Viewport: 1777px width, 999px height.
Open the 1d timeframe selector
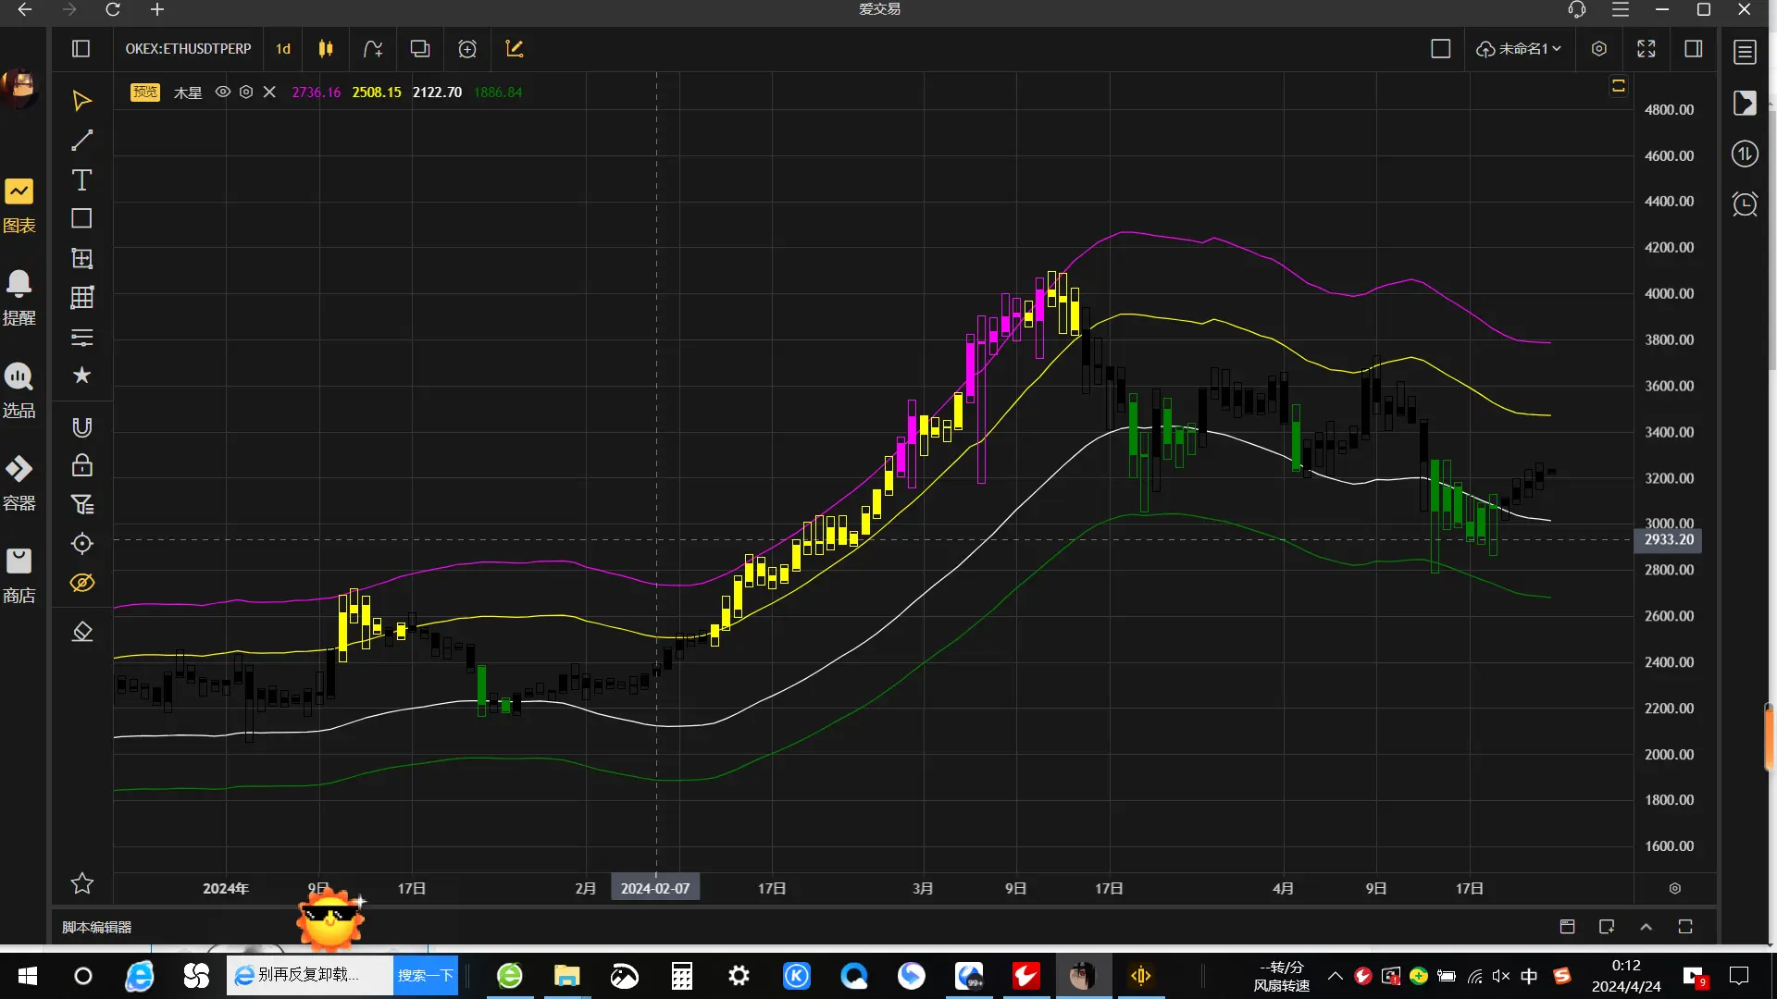pyautogui.click(x=283, y=49)
